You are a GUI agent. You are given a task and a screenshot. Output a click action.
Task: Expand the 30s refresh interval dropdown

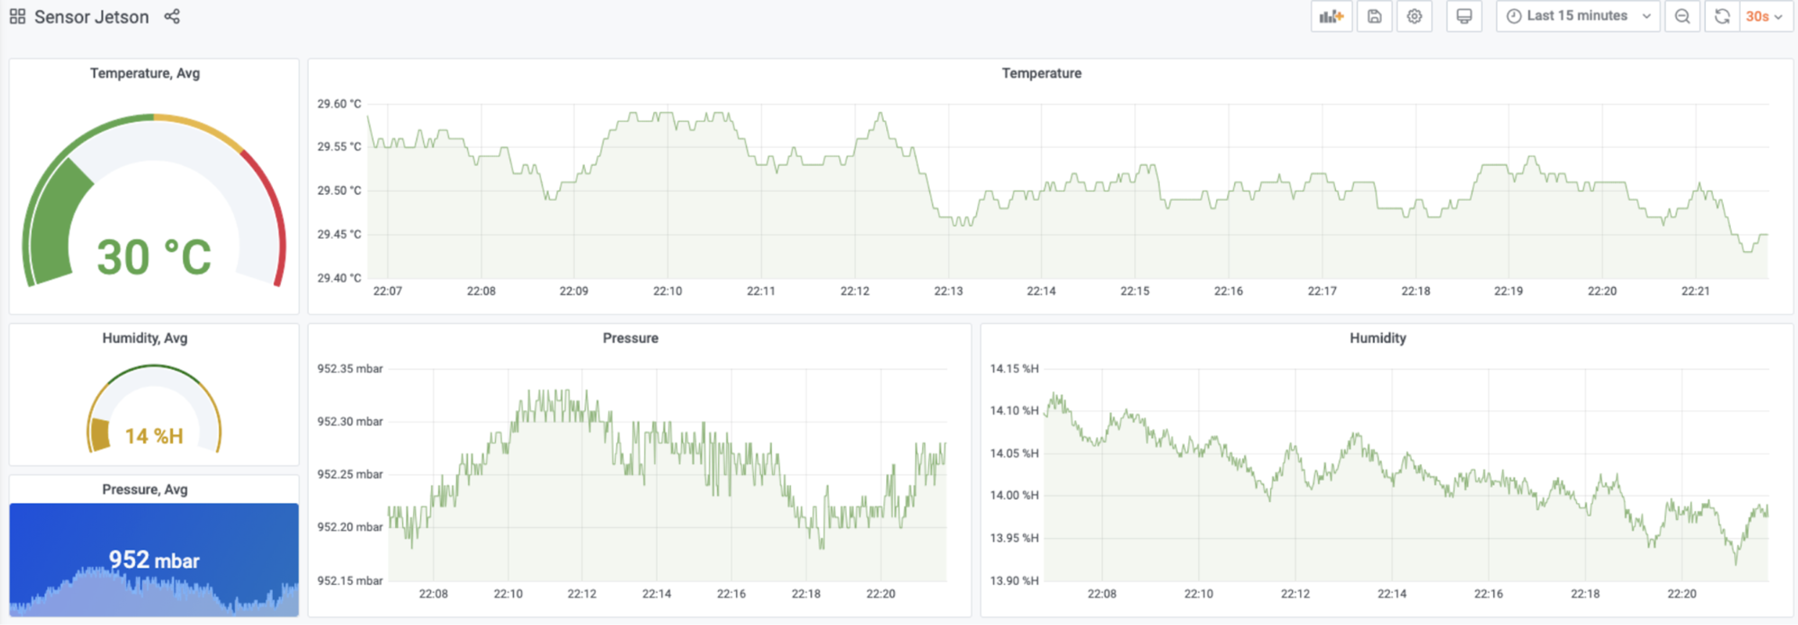click(x=1764, y=16)
